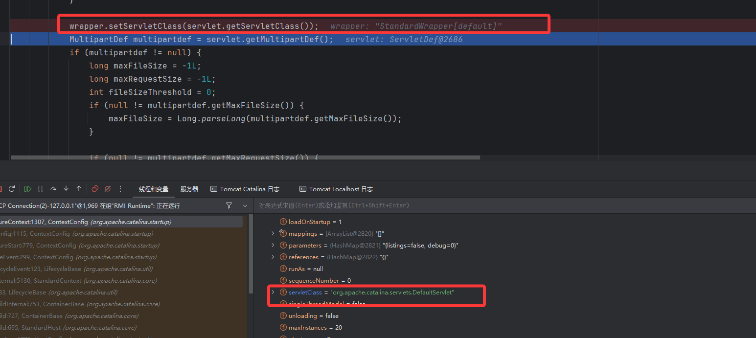Resume program execution

pos(28,189)
